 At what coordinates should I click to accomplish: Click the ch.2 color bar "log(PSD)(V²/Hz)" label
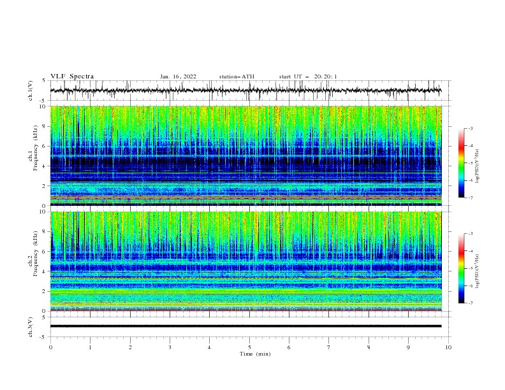coord(477,271)
